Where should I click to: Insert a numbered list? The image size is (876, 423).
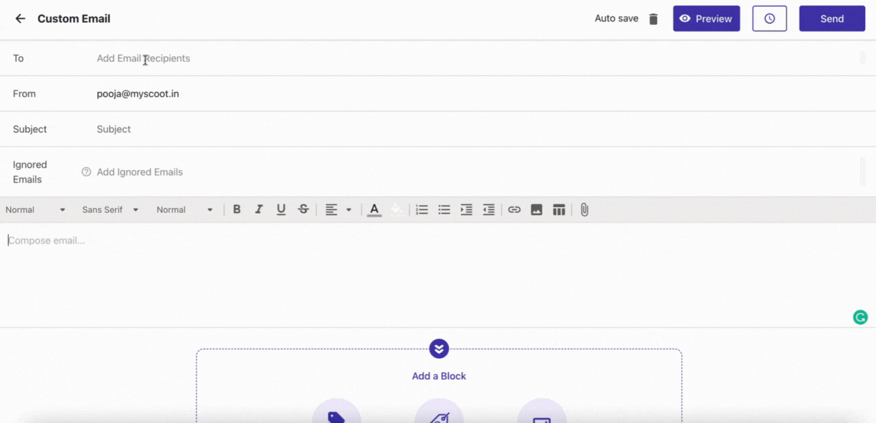coord(421,209)
